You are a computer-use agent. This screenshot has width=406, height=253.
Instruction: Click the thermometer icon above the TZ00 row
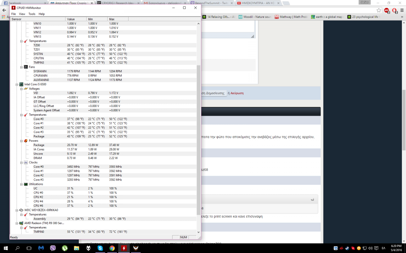point(25,41)
